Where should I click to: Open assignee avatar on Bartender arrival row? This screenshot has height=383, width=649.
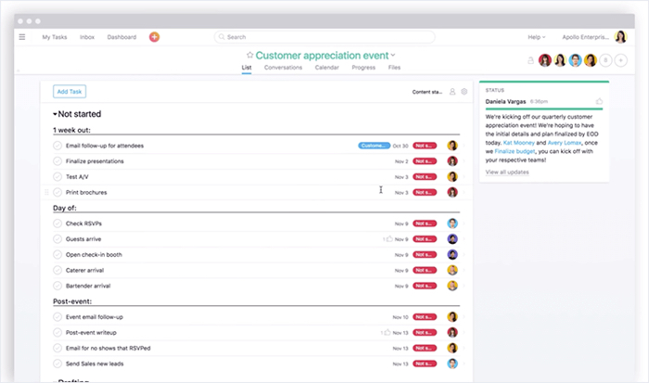tap(452, 286)
